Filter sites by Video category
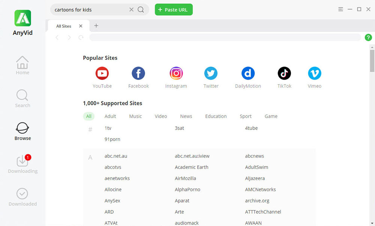The width and height of the screenshot is (375, 226). pos(161,116)
